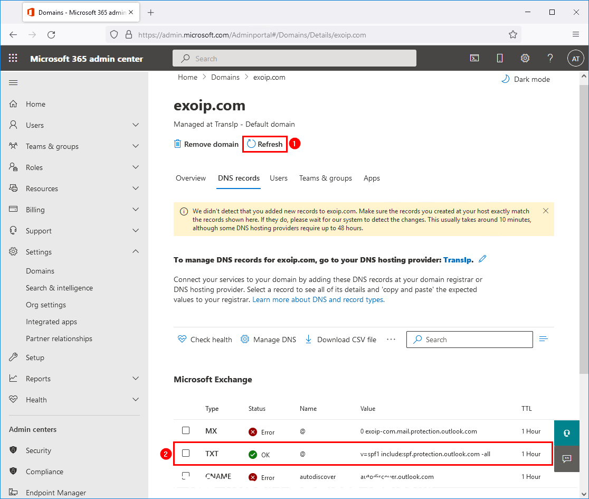Expand the Teams & groups sidebar chevron
The image size is (589, 499).
(136, 146)
